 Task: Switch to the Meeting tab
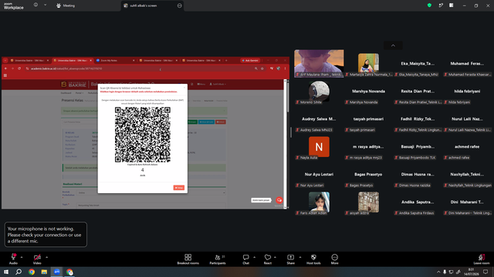[66, 5]
